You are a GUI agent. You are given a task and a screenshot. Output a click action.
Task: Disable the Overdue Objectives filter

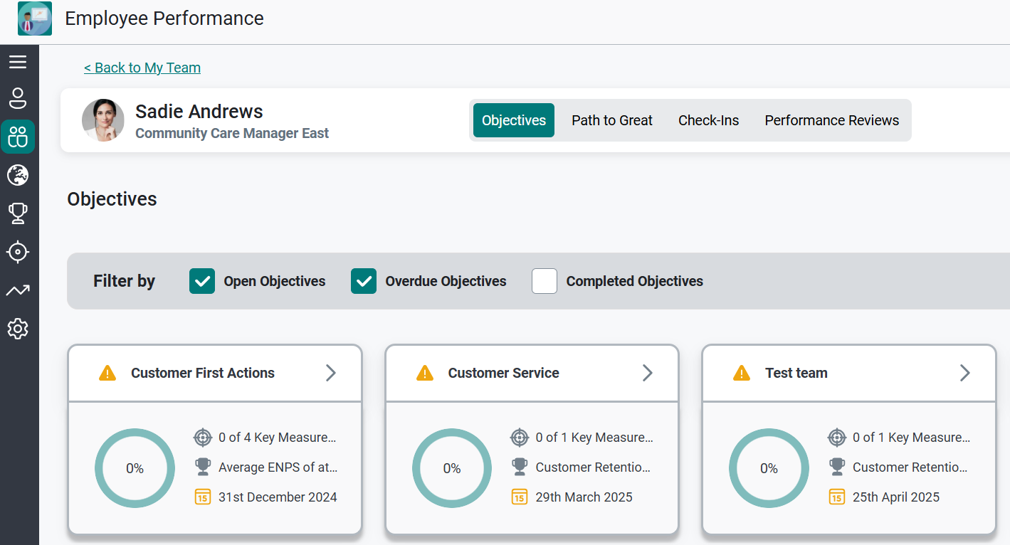[363, 281]
